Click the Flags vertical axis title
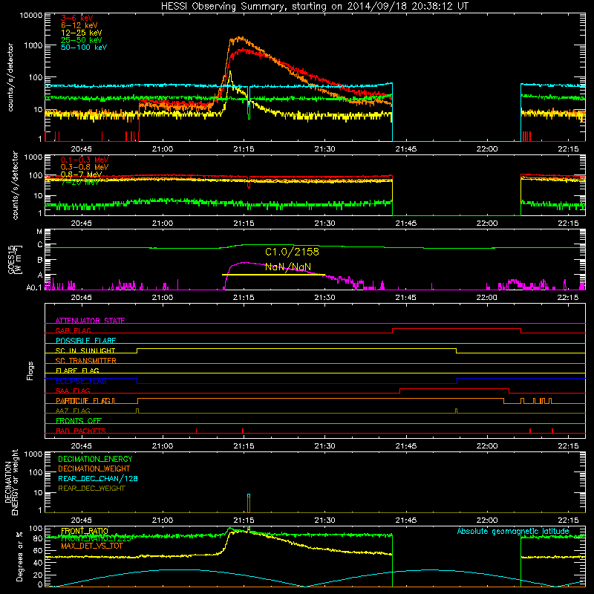 coord(30,371)
